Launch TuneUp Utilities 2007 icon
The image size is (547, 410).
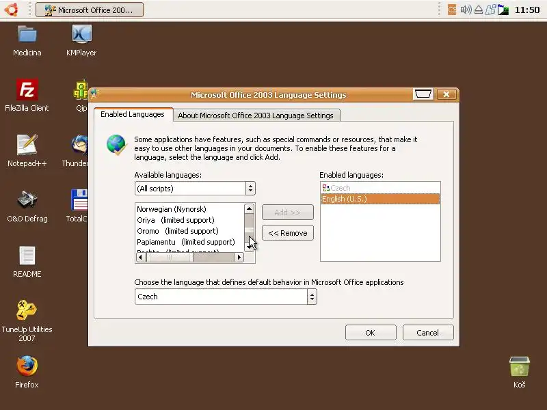pyautogui.click(x=27, y=310)
